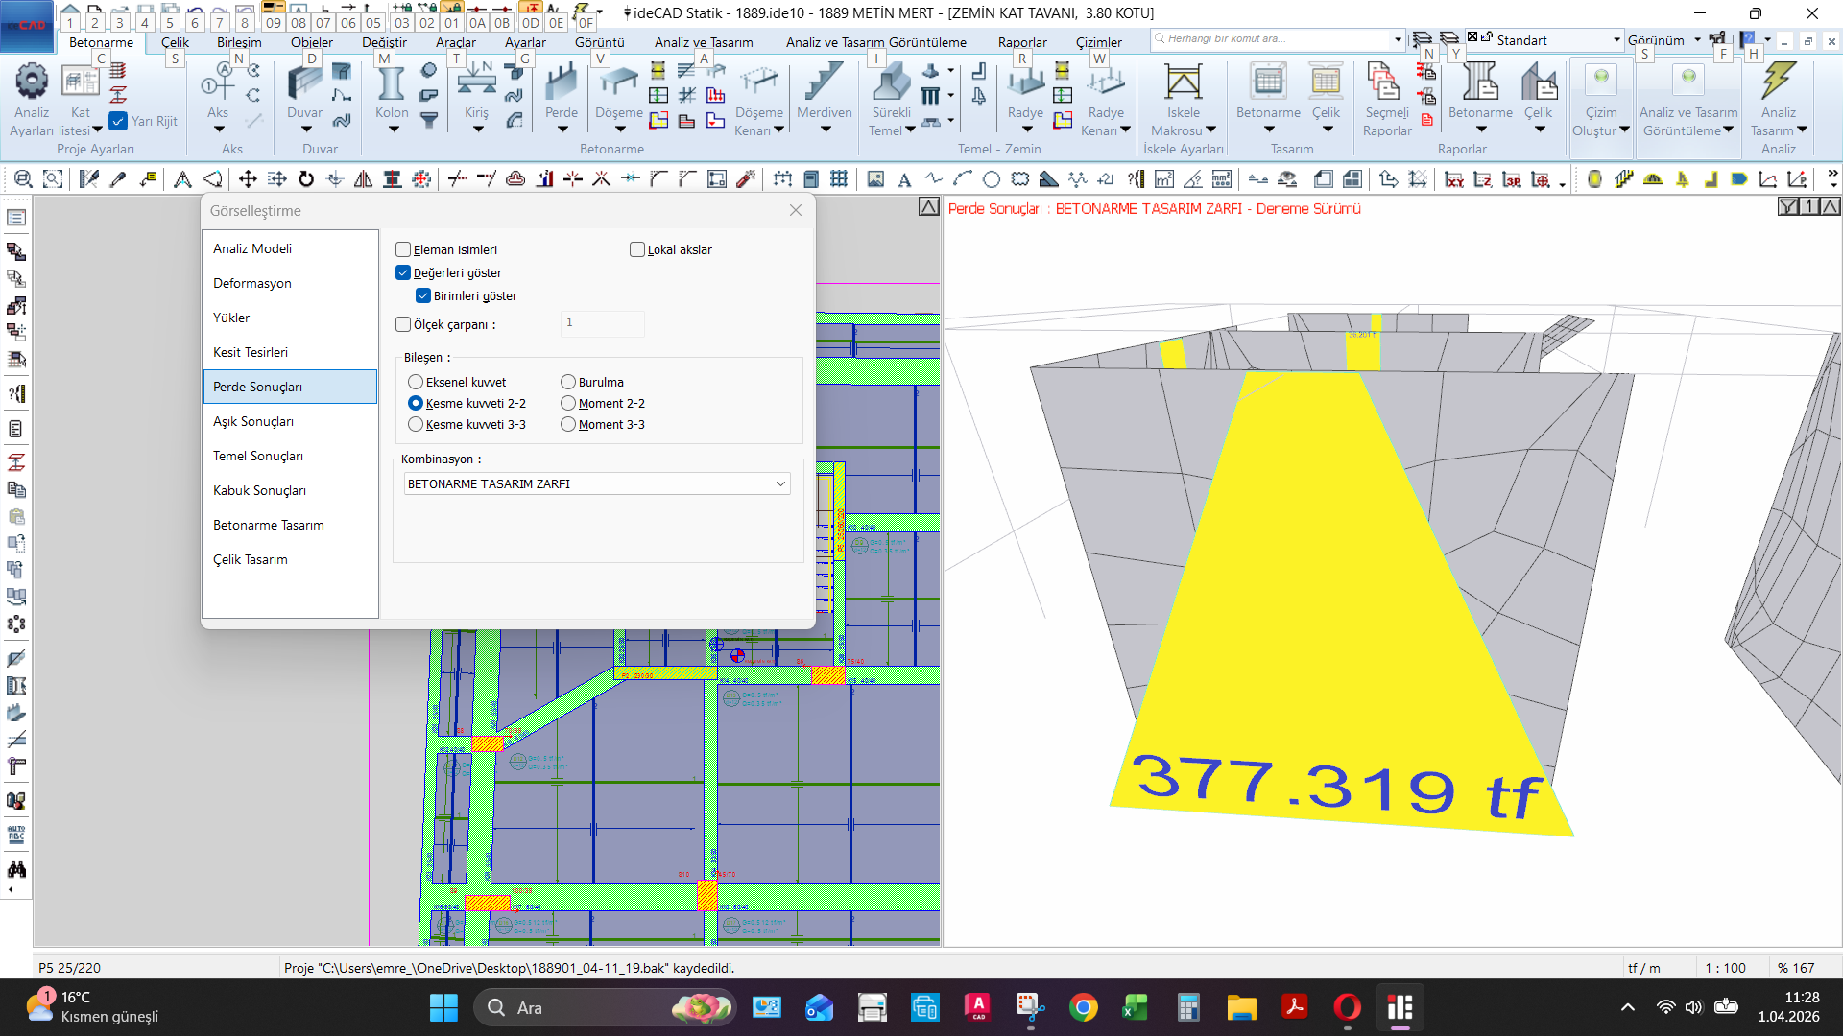Click the rotate tool in toolbar
1843x1036 pixels.
pos(306,179)
